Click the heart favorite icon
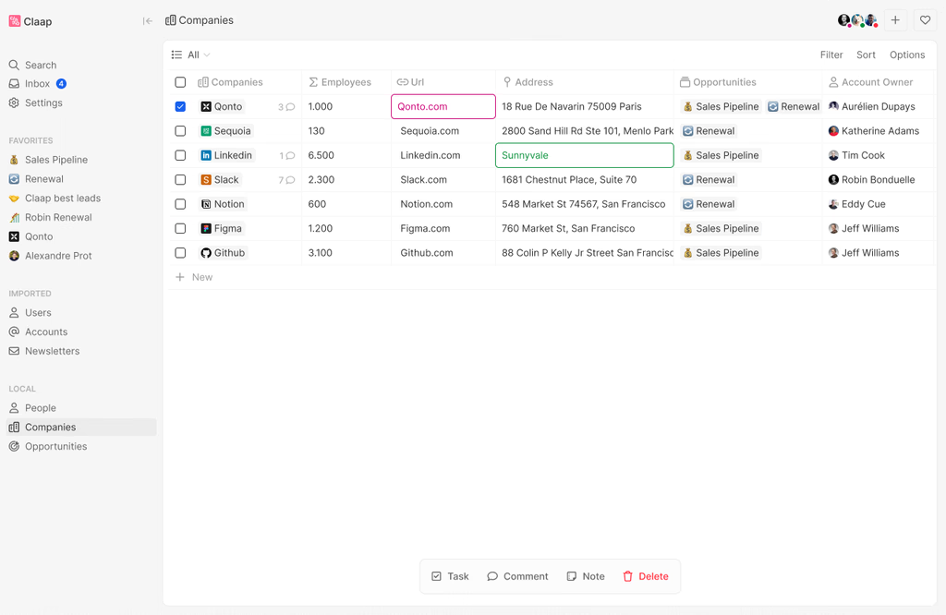The height and width of the screenshot is (615, 946). tap(925, 20)
